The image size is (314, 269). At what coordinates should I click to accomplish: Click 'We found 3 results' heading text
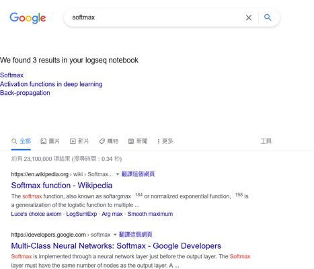(x=69, y=61)
